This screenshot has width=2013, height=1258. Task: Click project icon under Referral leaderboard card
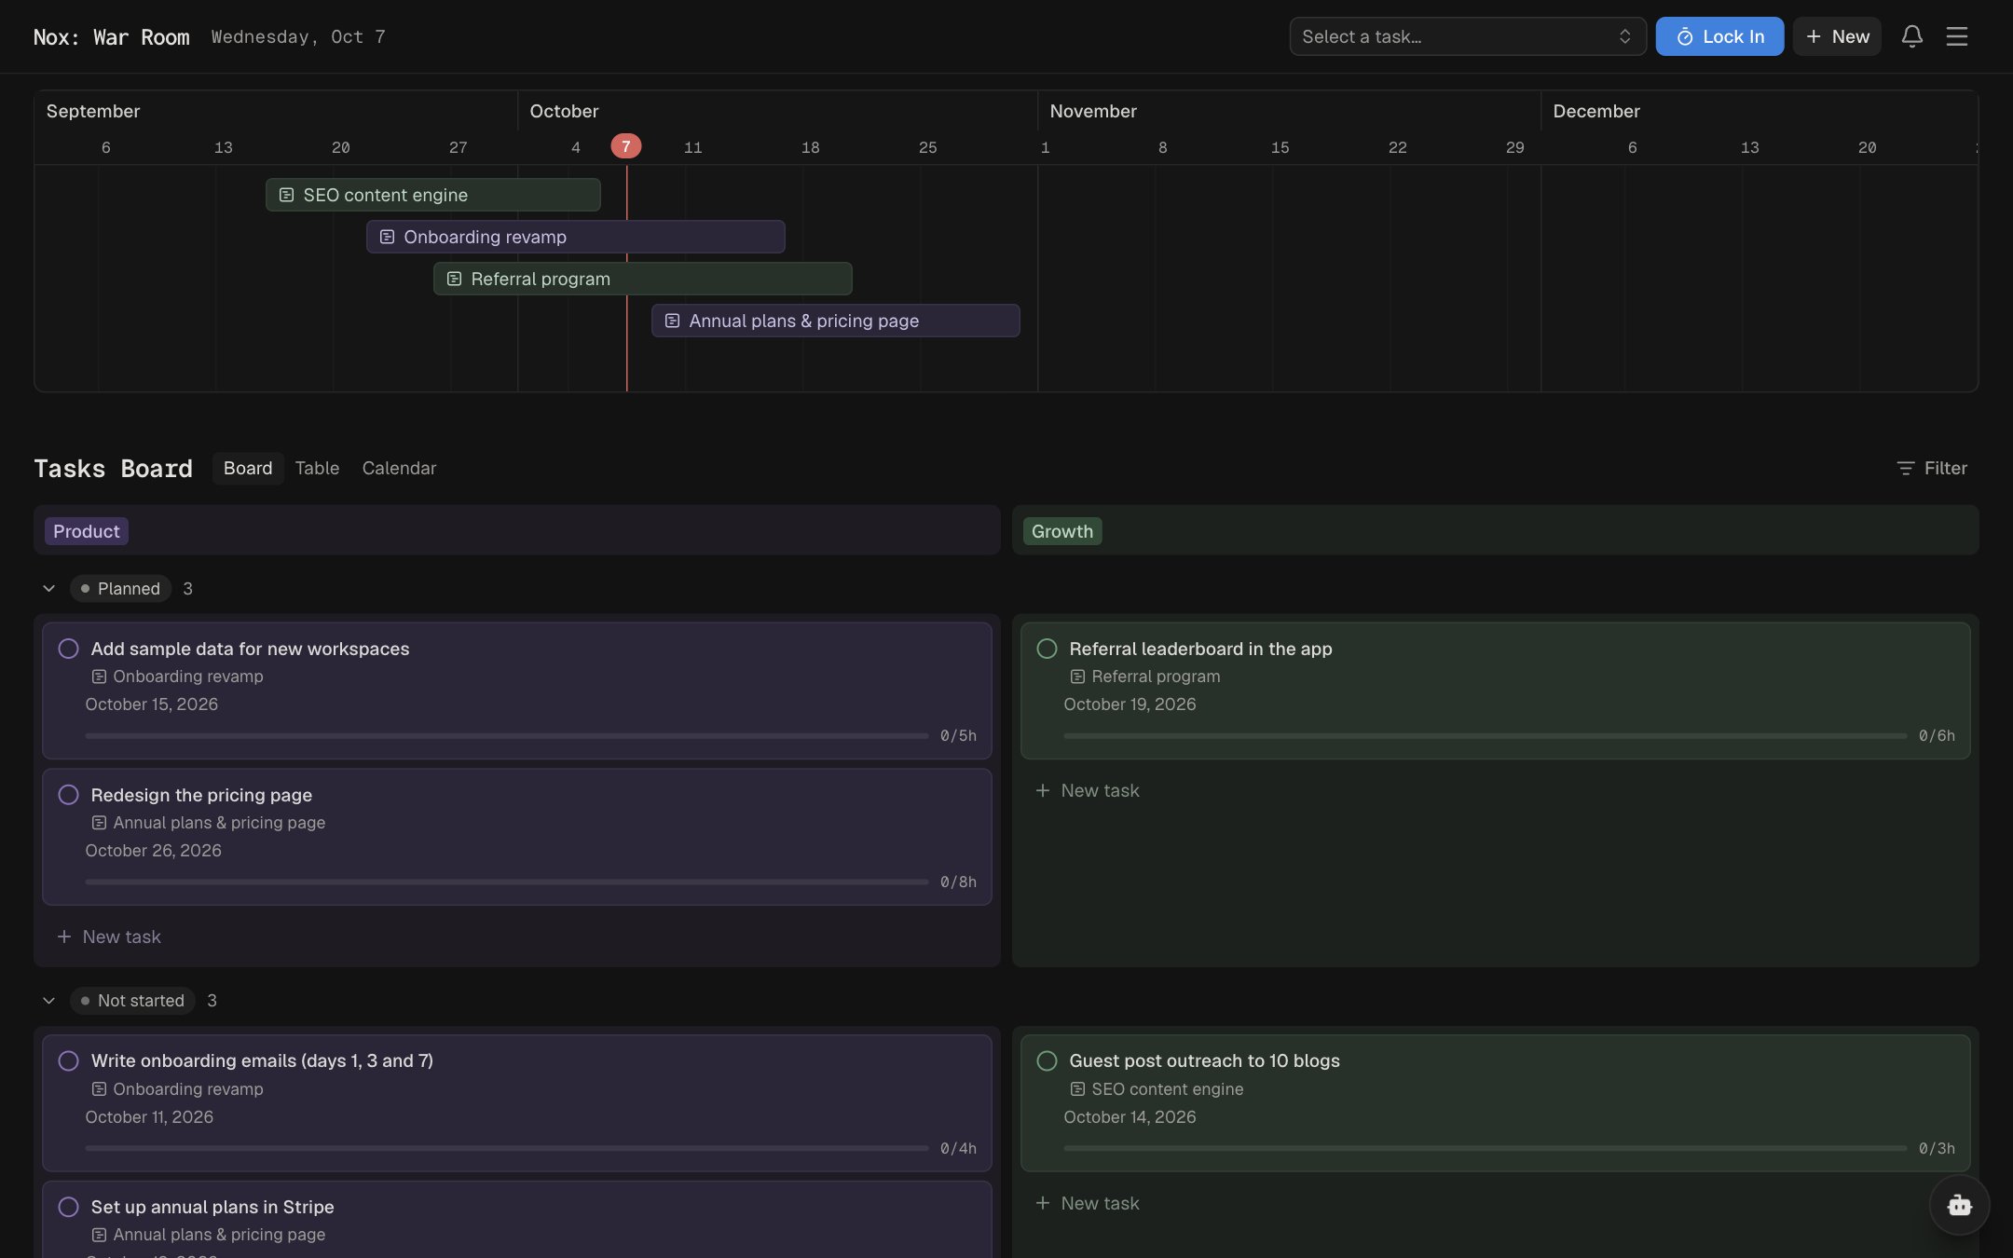tap(1077, 677)
